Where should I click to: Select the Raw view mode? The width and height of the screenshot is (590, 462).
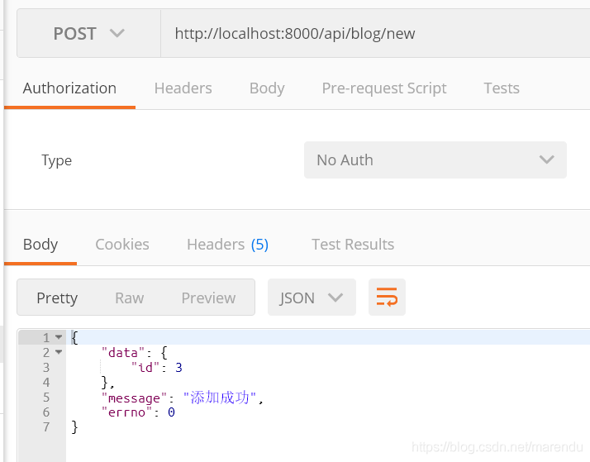130,298
